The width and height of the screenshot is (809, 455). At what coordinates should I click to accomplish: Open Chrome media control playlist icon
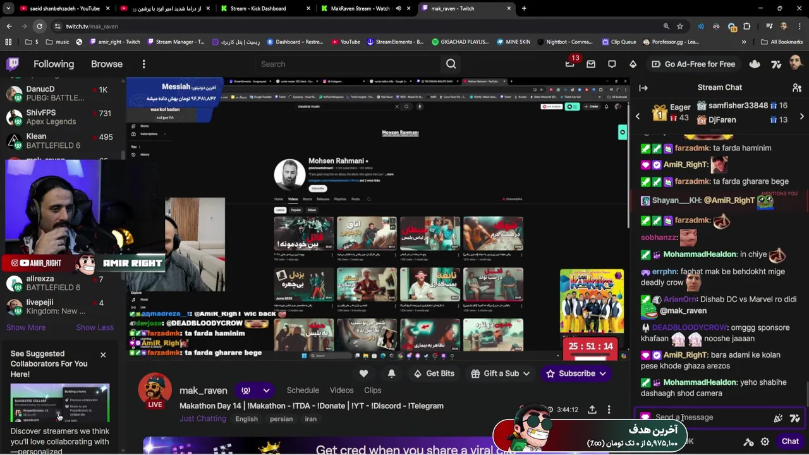pos(769,27)
